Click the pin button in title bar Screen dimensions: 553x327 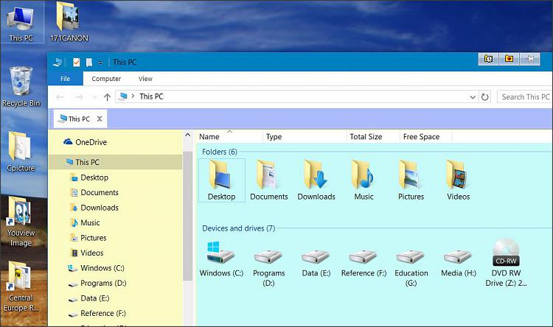(x=529, y=59)
